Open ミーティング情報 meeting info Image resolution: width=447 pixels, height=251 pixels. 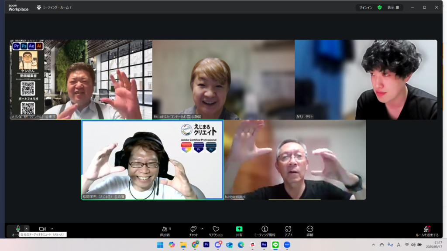click(265, 231)
